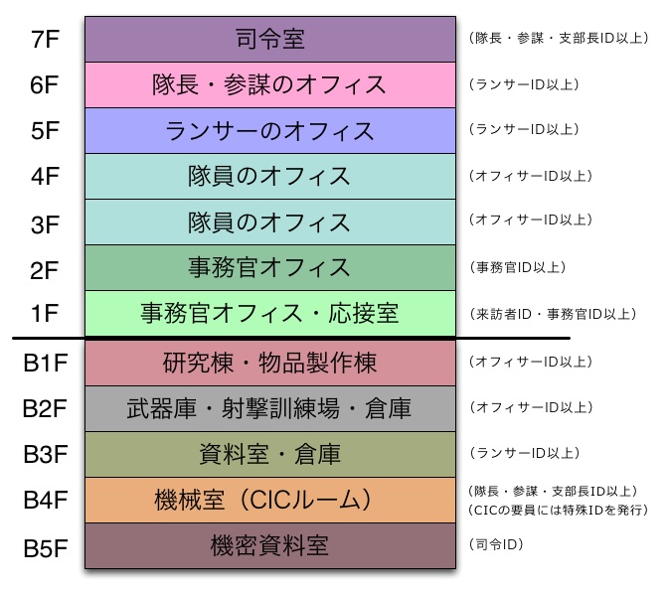Screen dimensions: 668x592
Task: Click the CICの要員には特殊IDを発行 note
Action: (x=558, y=510)
